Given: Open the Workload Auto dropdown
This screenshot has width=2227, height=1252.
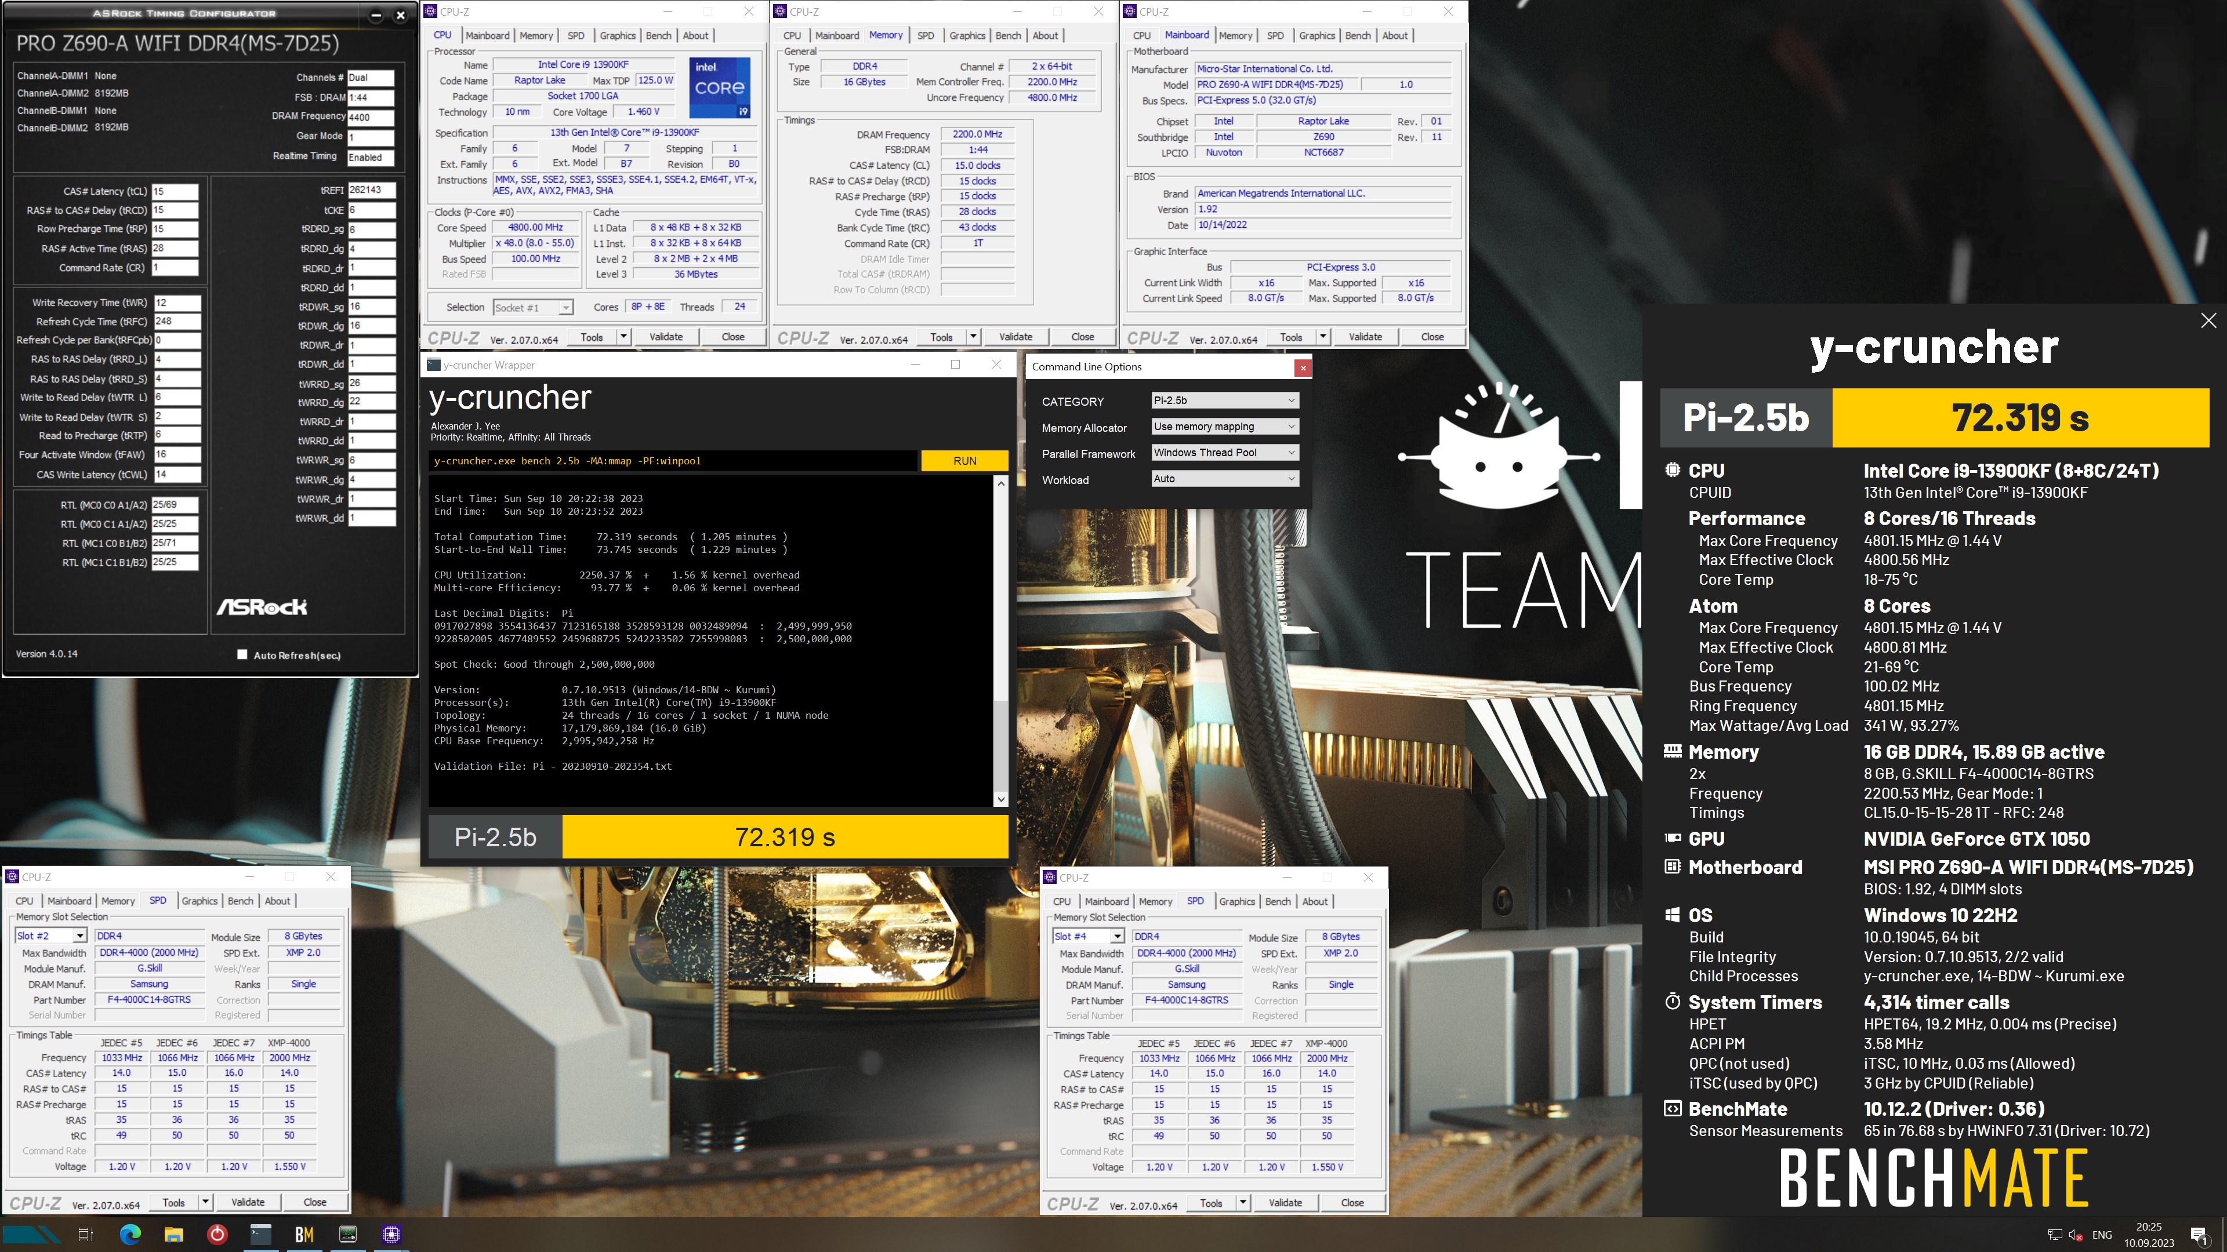Looking at the screenshot, I should point(1224,478).
